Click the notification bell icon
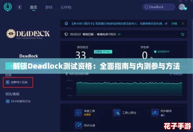 tap(66, 23)
